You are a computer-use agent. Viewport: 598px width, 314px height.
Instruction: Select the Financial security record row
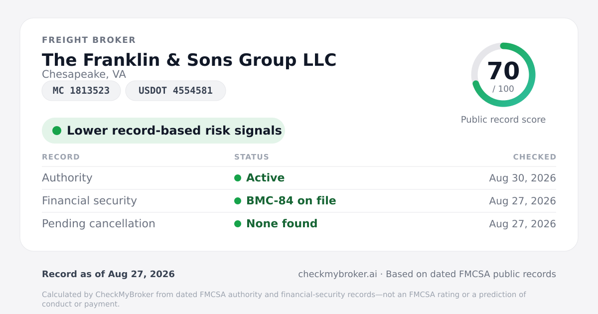[x=299, y=201]
